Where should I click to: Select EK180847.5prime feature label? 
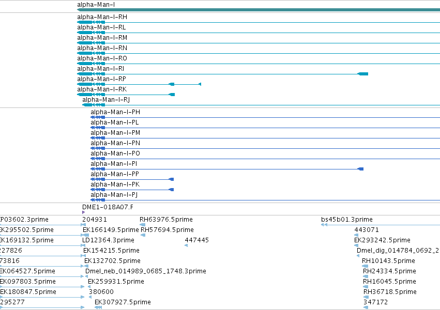28,292
